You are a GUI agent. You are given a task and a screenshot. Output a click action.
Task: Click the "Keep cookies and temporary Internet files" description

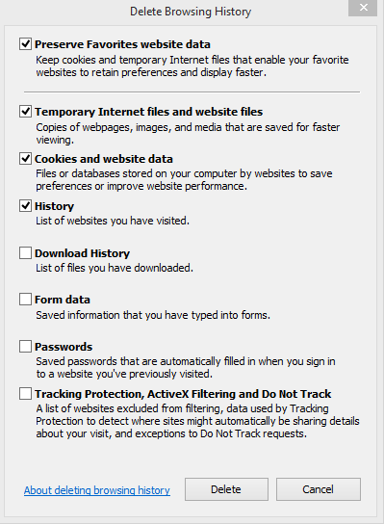pyautogui.click(x=192, y=65)
